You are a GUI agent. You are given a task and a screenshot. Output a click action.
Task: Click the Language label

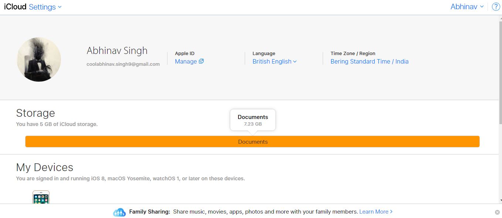tap(264, 53)
